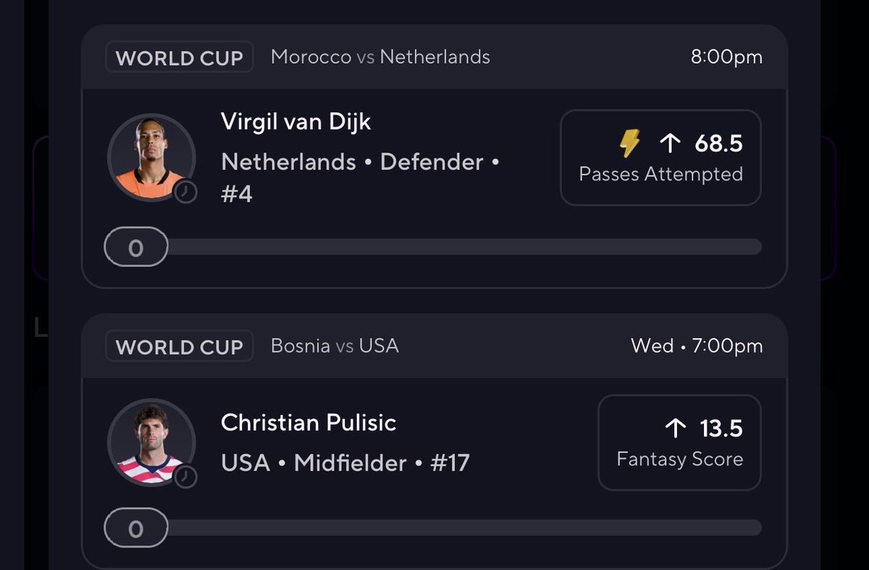The width and height of the screenshot is (869, 570).
Task: Click the clock badge on van Dijk's avatar
Action: click(x=186, y=192)
